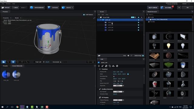Click the Import button in top toolbar

point(6,8)
